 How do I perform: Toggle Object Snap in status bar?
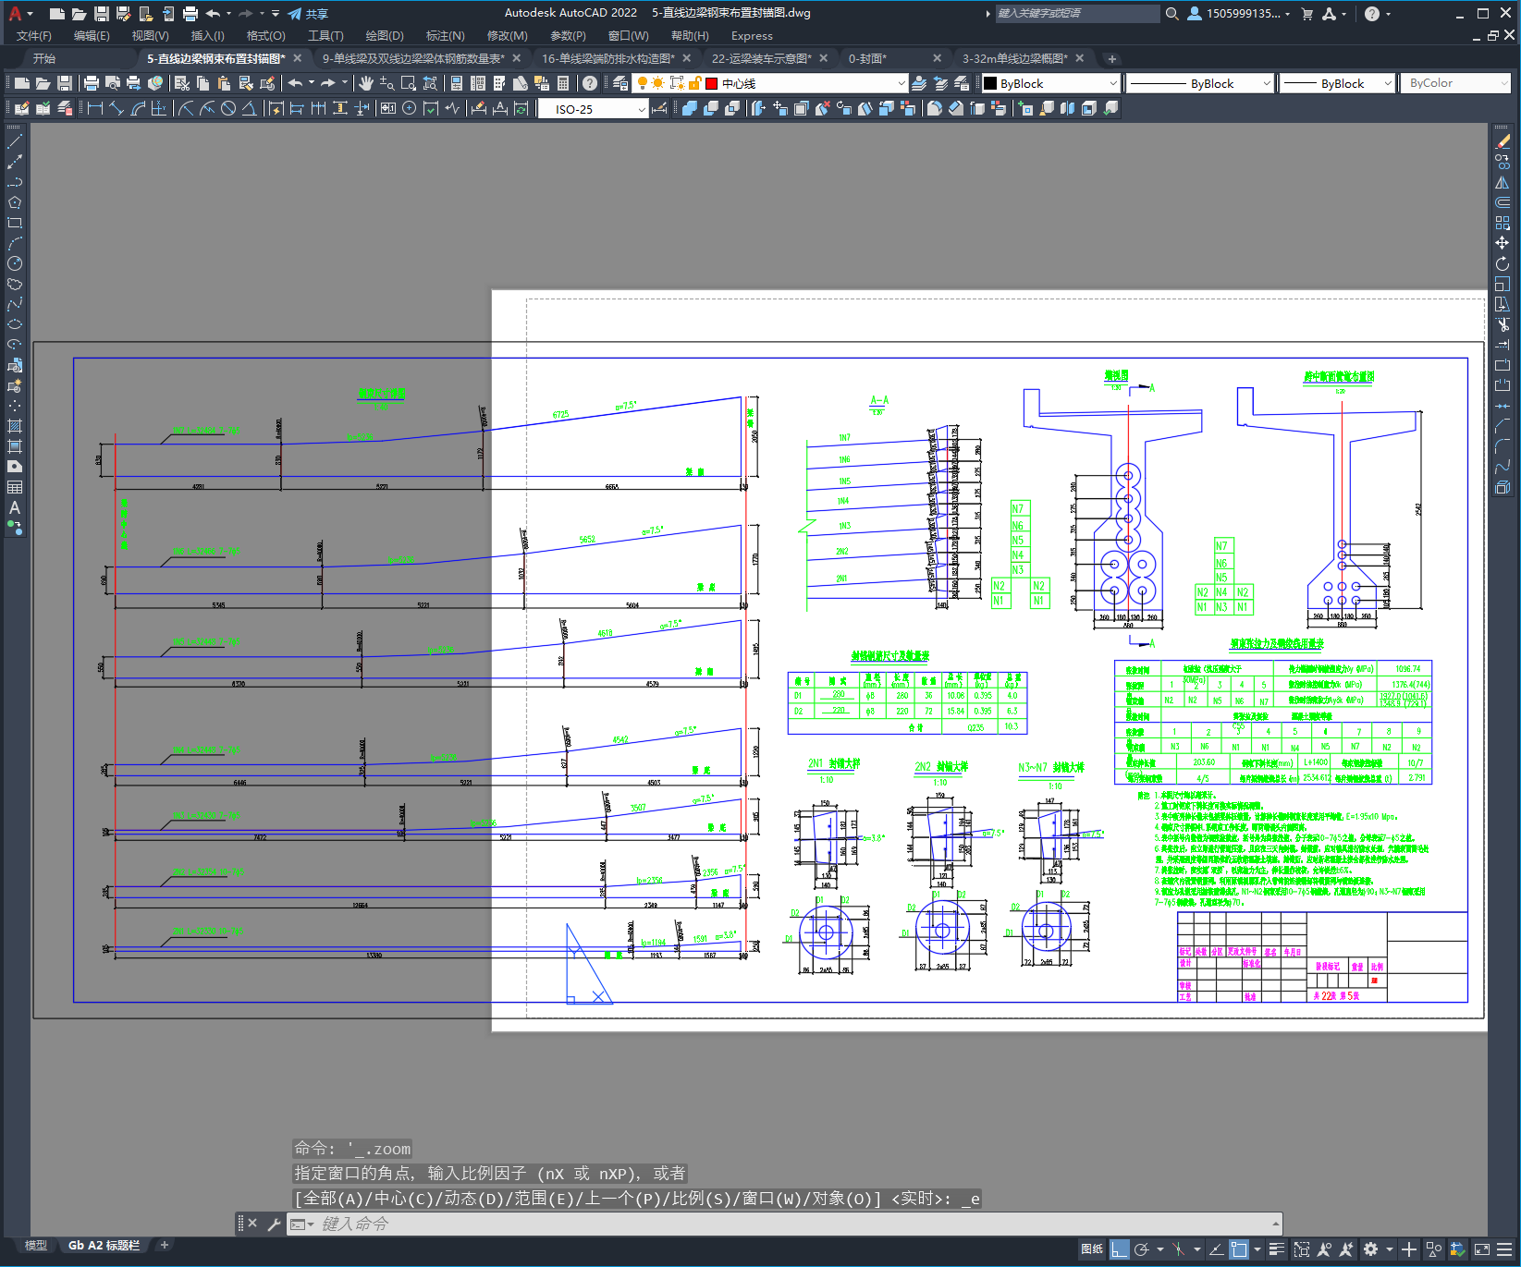click(x=1239, y=1249)
